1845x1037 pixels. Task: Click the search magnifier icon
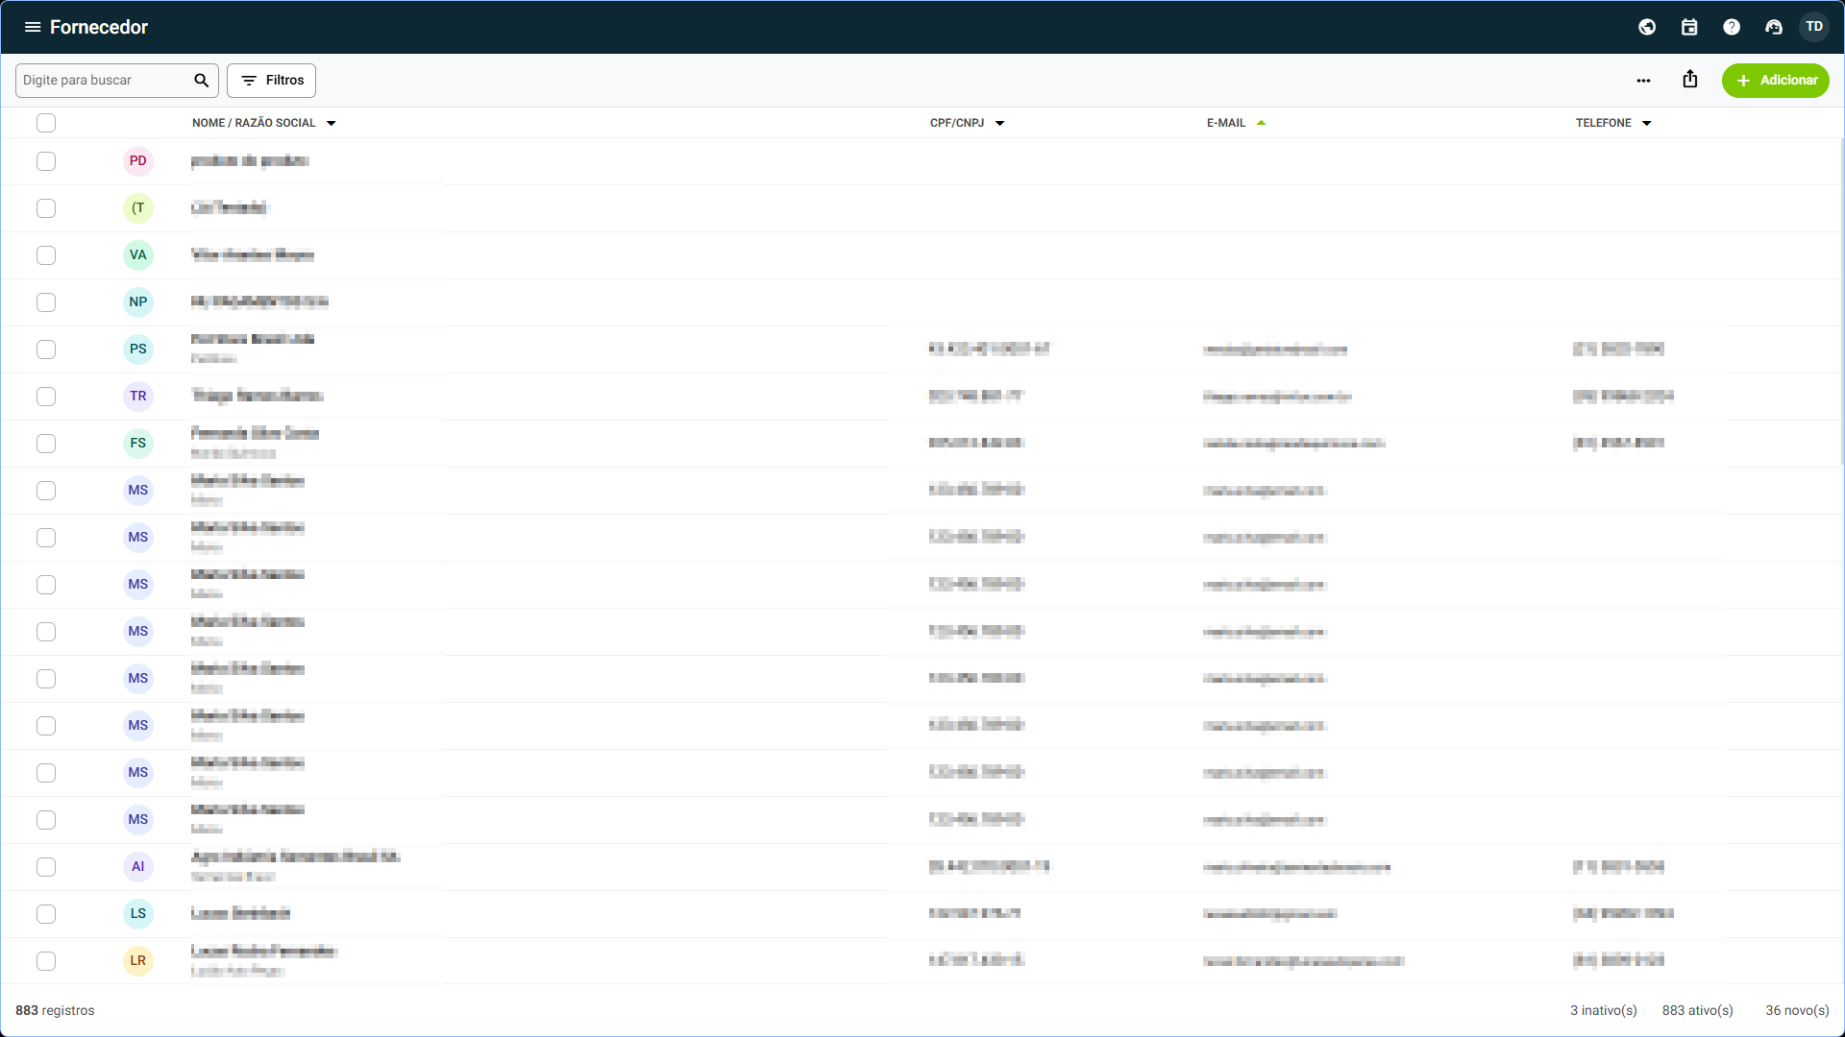pos(201,81)
